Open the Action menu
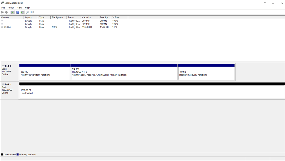Screen dimensions: 285x161 tap(11, 7)
